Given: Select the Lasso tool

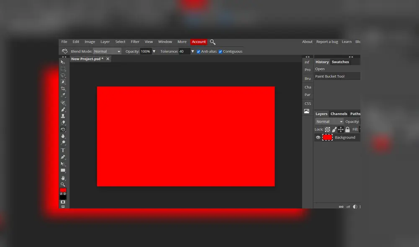Looking at the screenshot, I should pos(63,75).
